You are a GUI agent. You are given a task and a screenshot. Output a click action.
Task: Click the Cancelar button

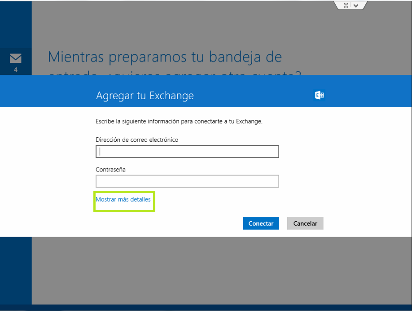click(305, 223)
